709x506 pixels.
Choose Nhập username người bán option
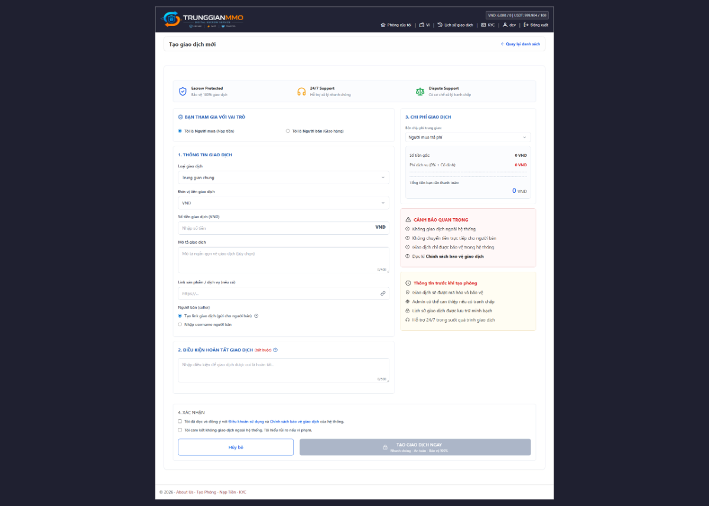180,324
